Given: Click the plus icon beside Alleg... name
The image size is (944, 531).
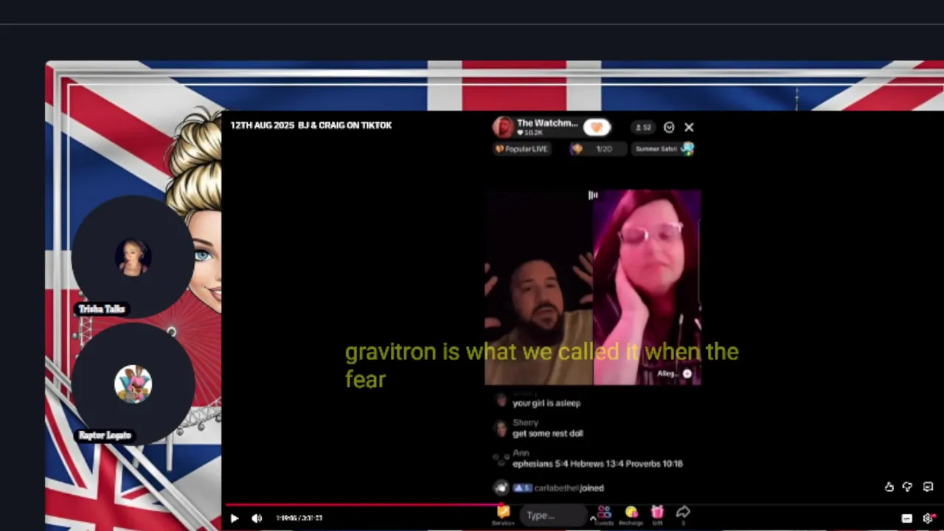Looking at the screenshot, I should tap(687, 374).
